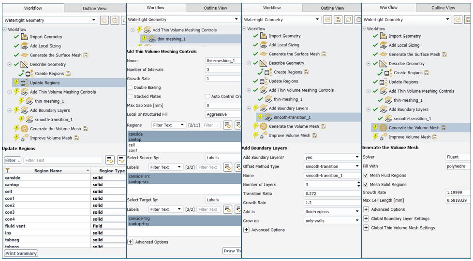Screen dimensions: 473x261
Task: Switch to Outline View tab in the Generate the Volume Mesh panel
Action: pos(443,8)
